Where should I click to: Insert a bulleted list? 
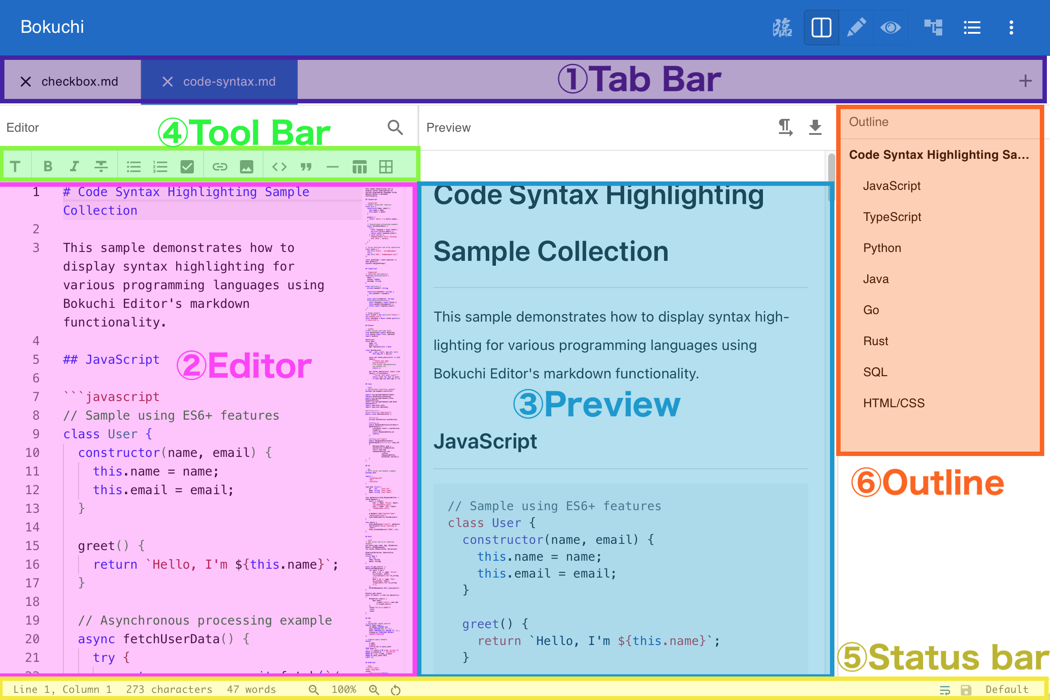coord(134,166)
